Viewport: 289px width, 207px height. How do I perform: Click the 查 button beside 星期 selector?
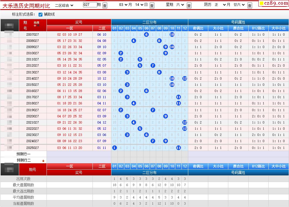[189, 6]
